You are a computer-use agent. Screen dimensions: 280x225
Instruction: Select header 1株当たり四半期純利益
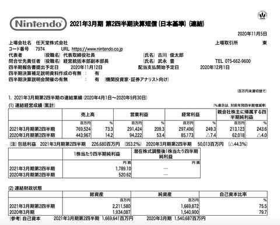pyautogui.click(x=97, y=154)
